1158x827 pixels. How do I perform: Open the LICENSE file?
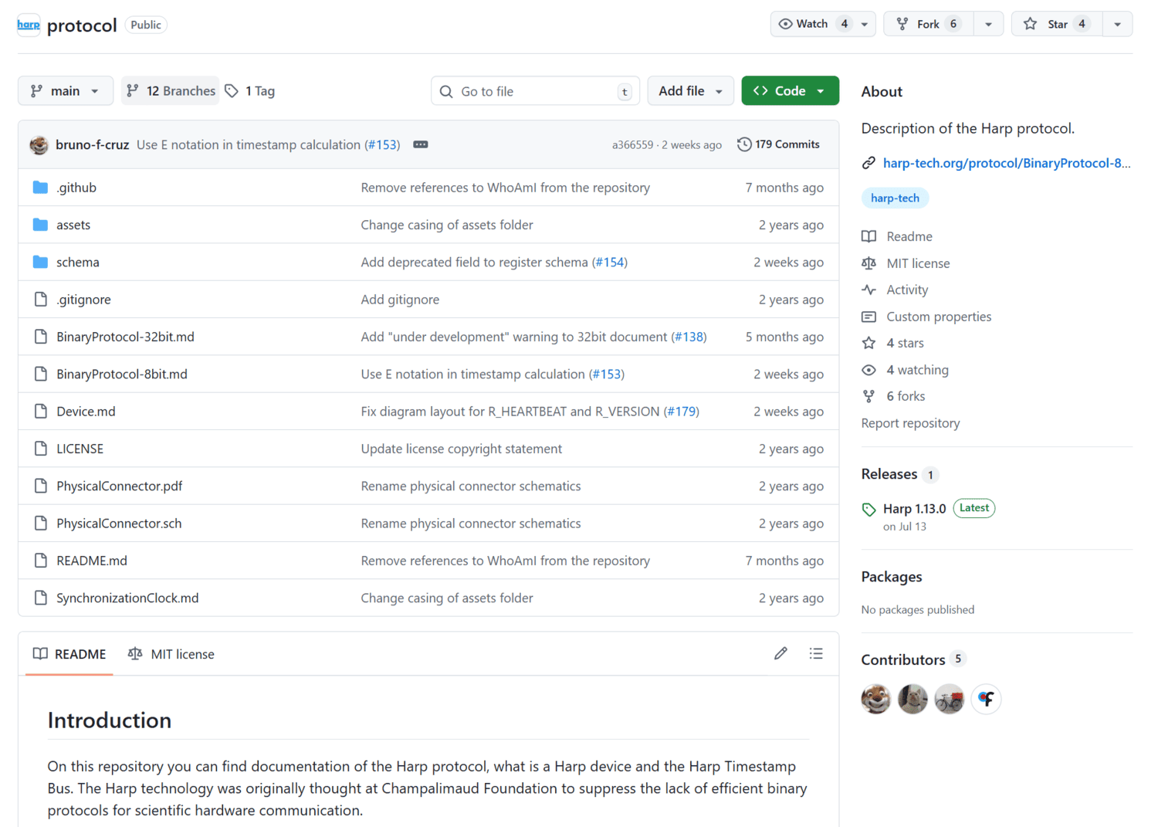(x=80, y=449)
